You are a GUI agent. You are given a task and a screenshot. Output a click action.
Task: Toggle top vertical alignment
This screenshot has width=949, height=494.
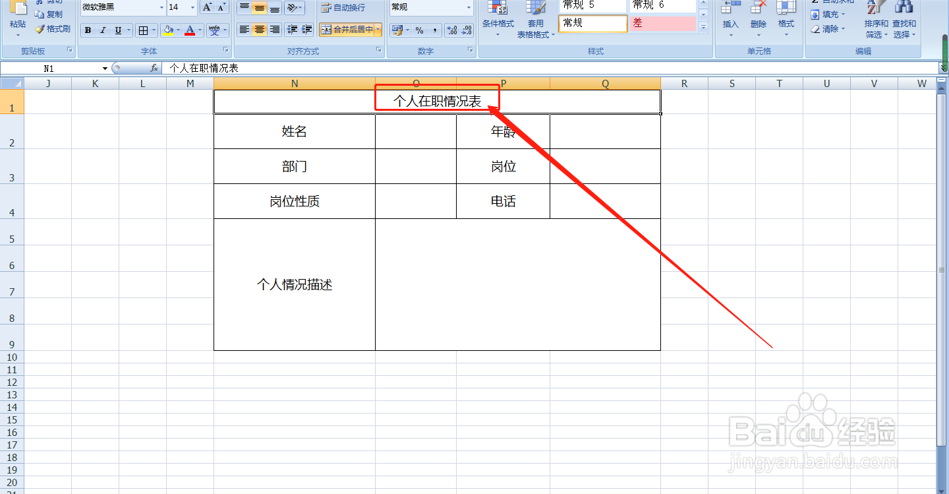[x=244, y=7]
